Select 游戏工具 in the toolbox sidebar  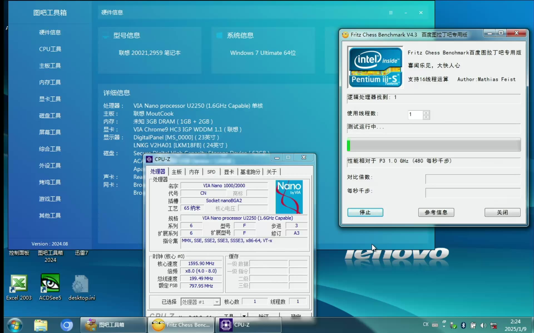click(x=50, y=199)
